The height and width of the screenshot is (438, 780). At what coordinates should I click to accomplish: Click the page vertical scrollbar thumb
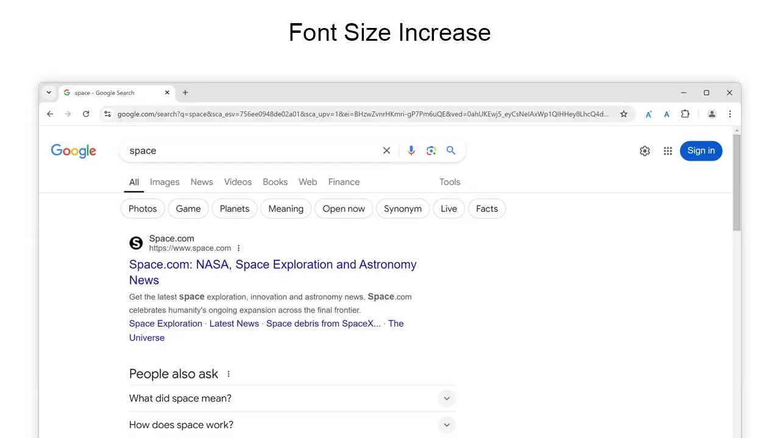coord(737,182)
